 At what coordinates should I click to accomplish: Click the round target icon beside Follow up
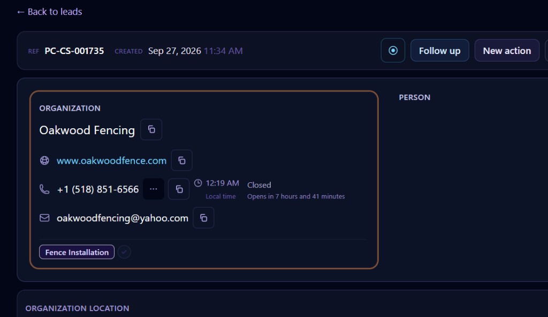click(x=393, y=51)
